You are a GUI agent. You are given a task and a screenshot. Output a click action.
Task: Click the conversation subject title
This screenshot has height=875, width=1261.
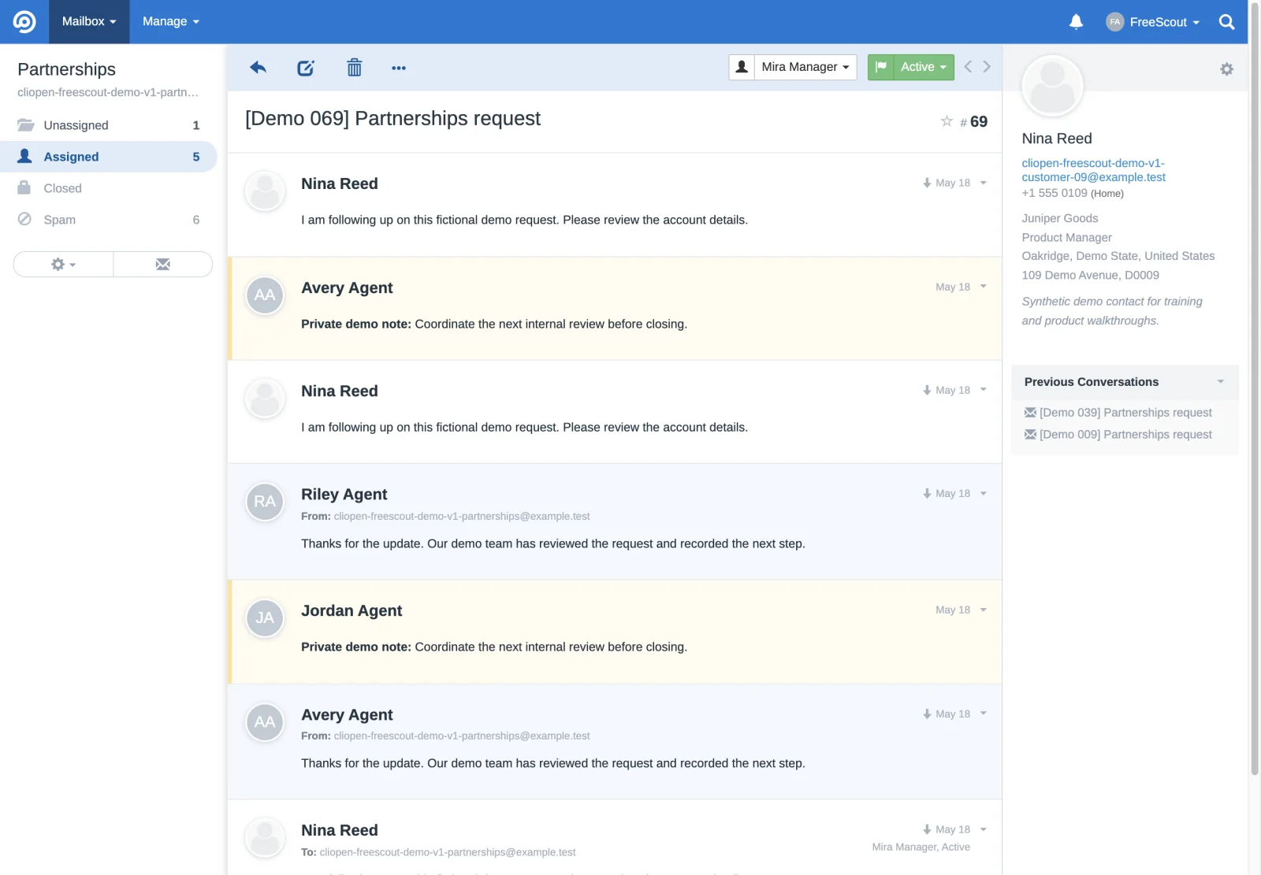click(x=392, y=119)
